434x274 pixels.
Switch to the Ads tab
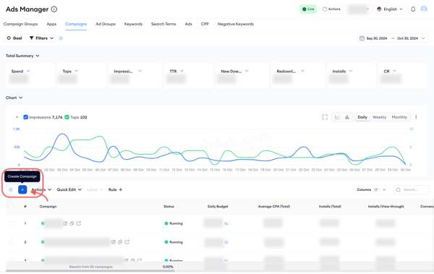pos(189,24)
